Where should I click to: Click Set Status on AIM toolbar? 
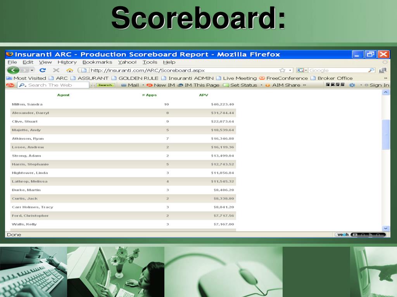tap(240, 85)
